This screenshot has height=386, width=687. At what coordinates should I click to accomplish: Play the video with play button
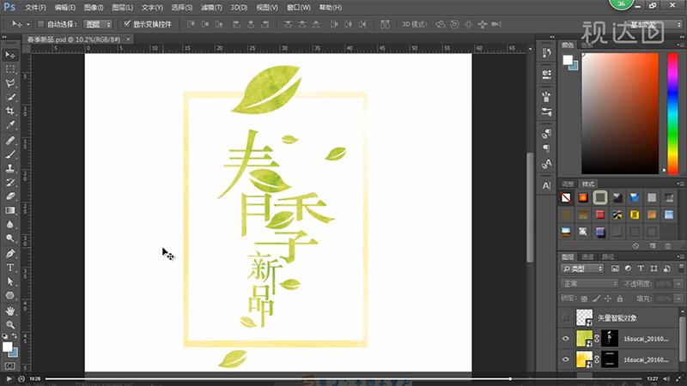point(9,378)
